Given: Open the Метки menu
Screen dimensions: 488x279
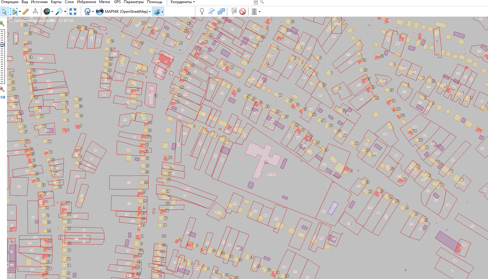Looking at the screenshot, I should (x=104, y=2).
